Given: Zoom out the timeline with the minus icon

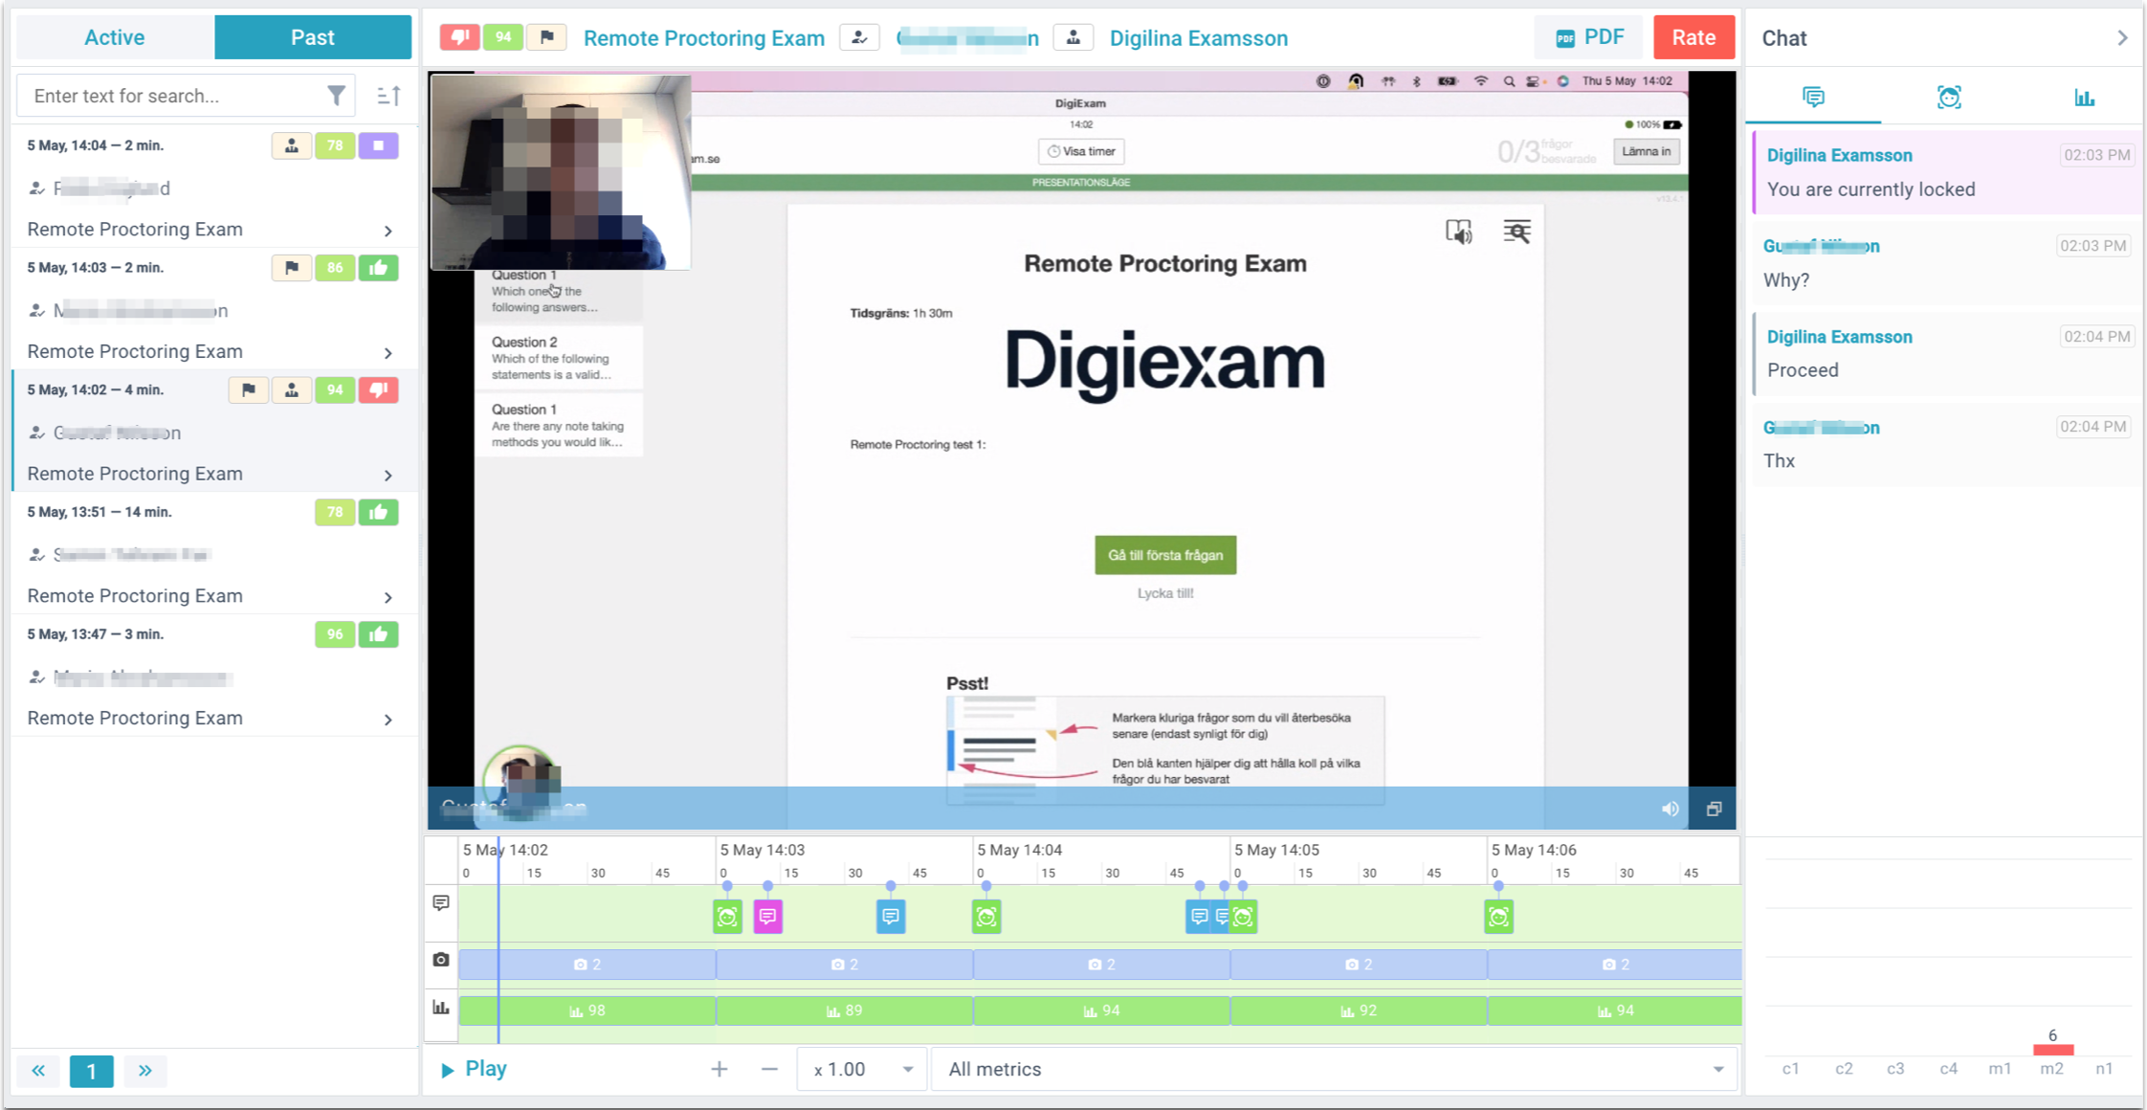Looking at the screenshot, I should tap(769, 1069).
